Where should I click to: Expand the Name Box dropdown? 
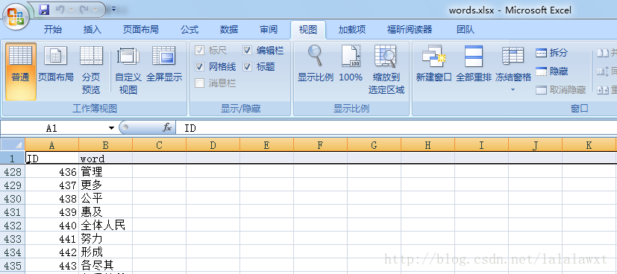point(111,128)
